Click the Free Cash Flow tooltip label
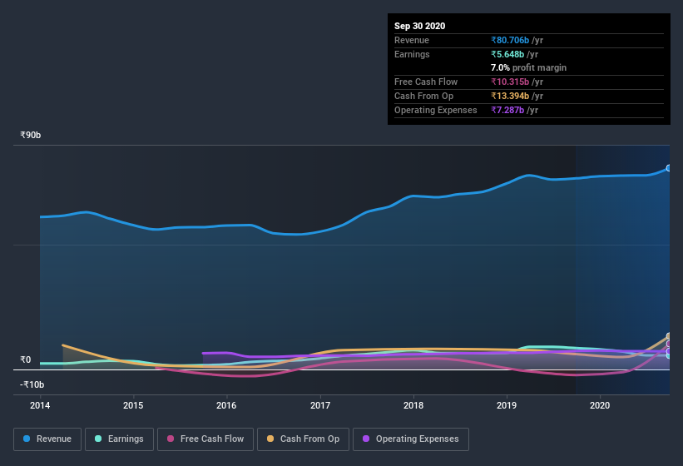Viewport: 683px width, 466px height. (426, 82)
